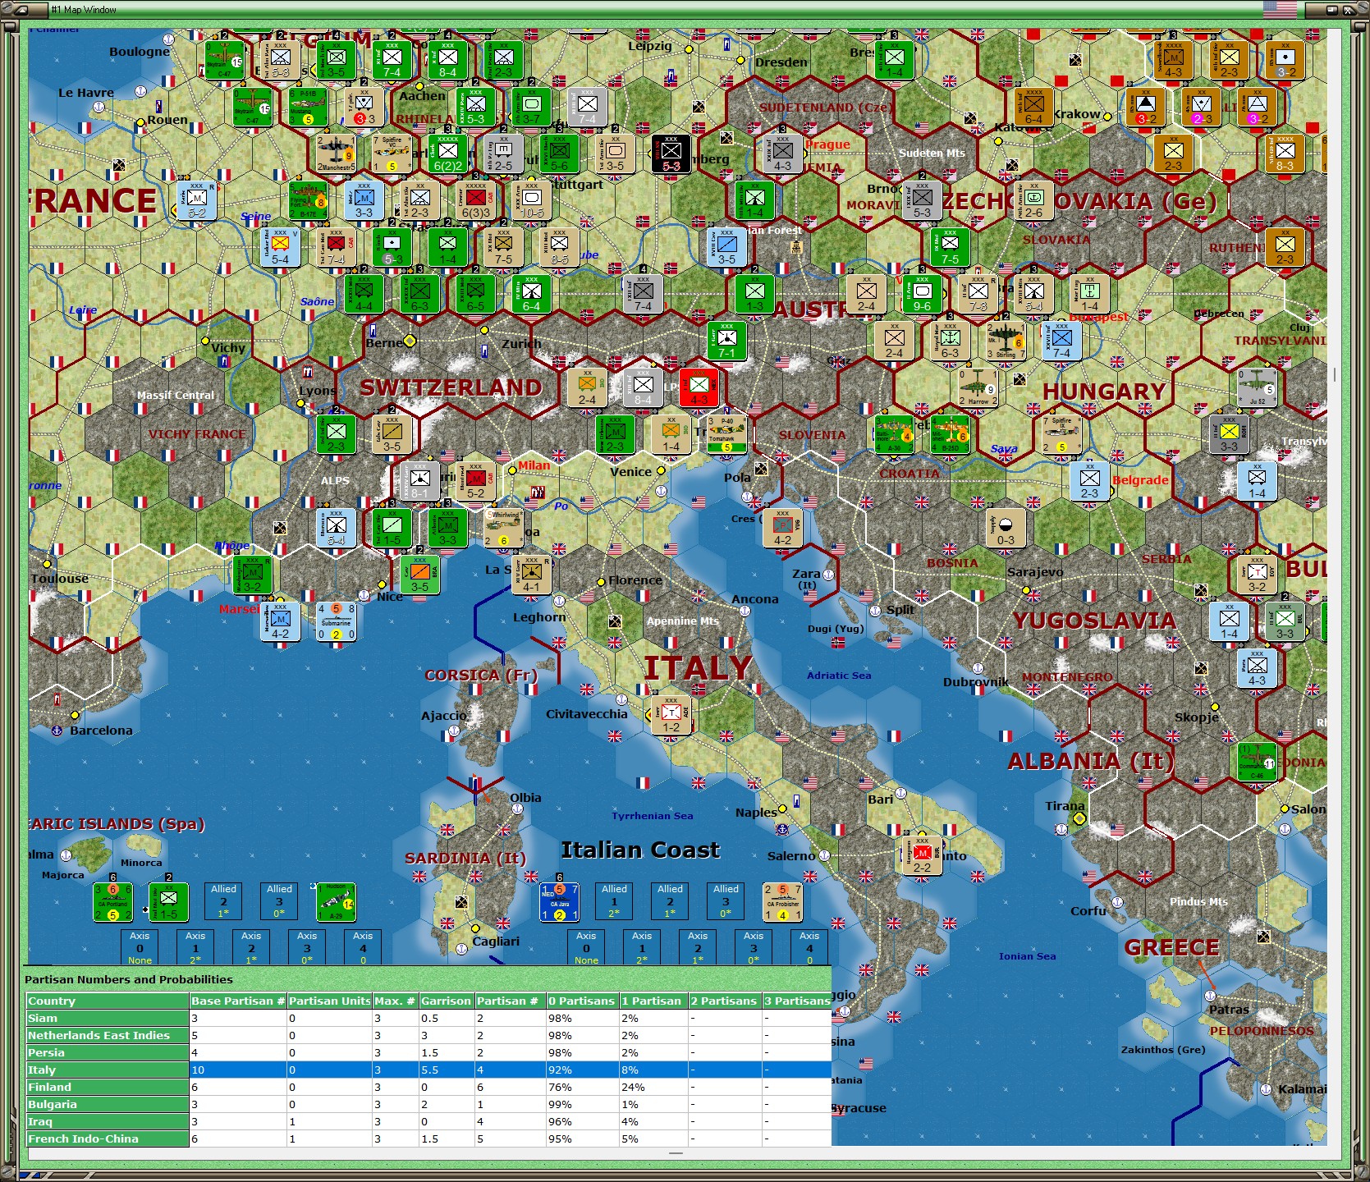Select the black SS 5-3 corps counter
1370x1182 pixels.
(x=671, y=153)
